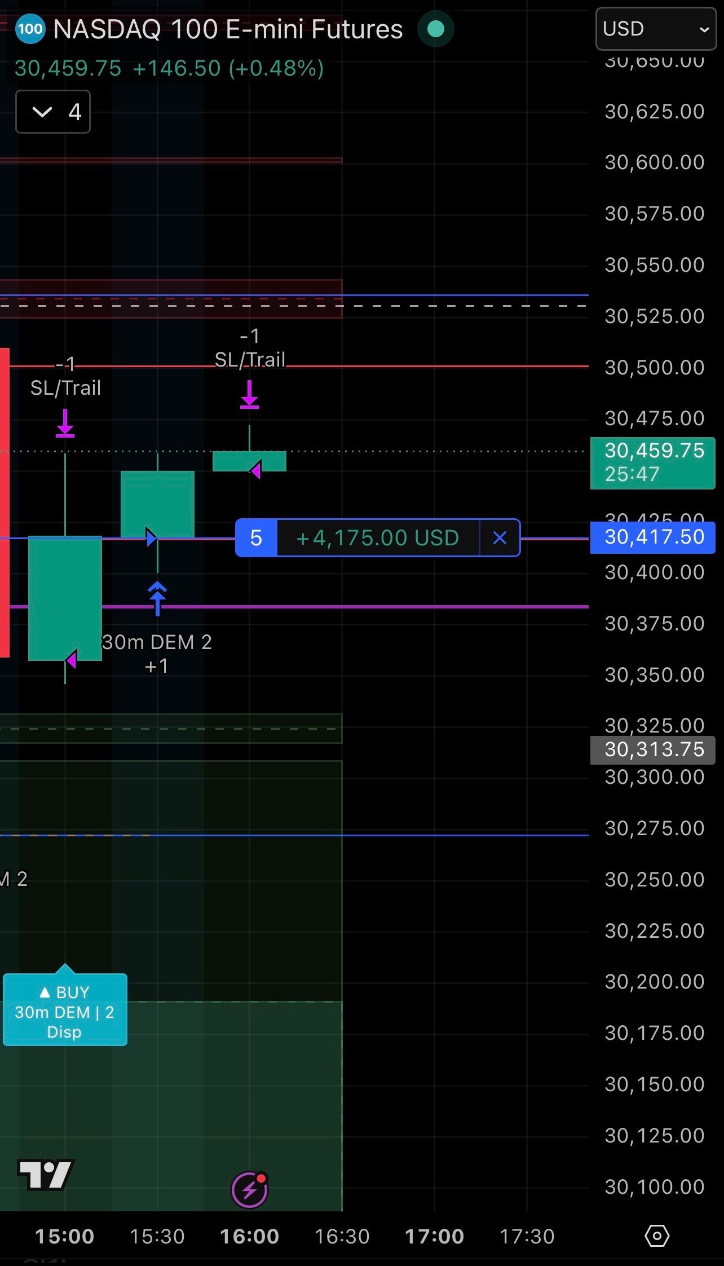The image size is (724, 1266).
Task: Tap the green market status dot
Action: pos(436,29)
